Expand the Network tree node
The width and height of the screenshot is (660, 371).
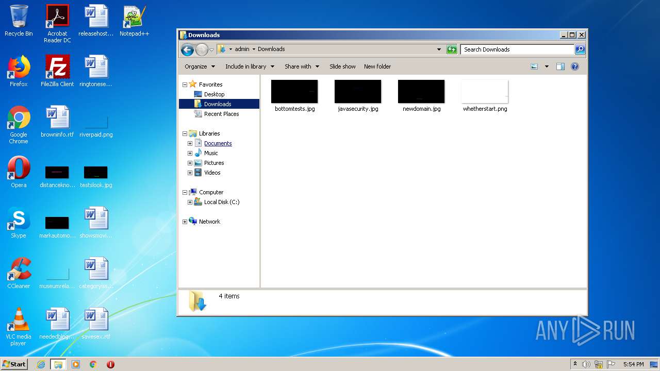tap(185, 222)
